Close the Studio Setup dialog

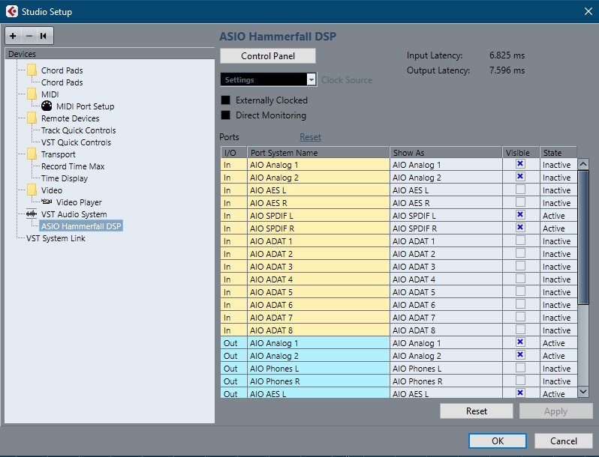588,11
